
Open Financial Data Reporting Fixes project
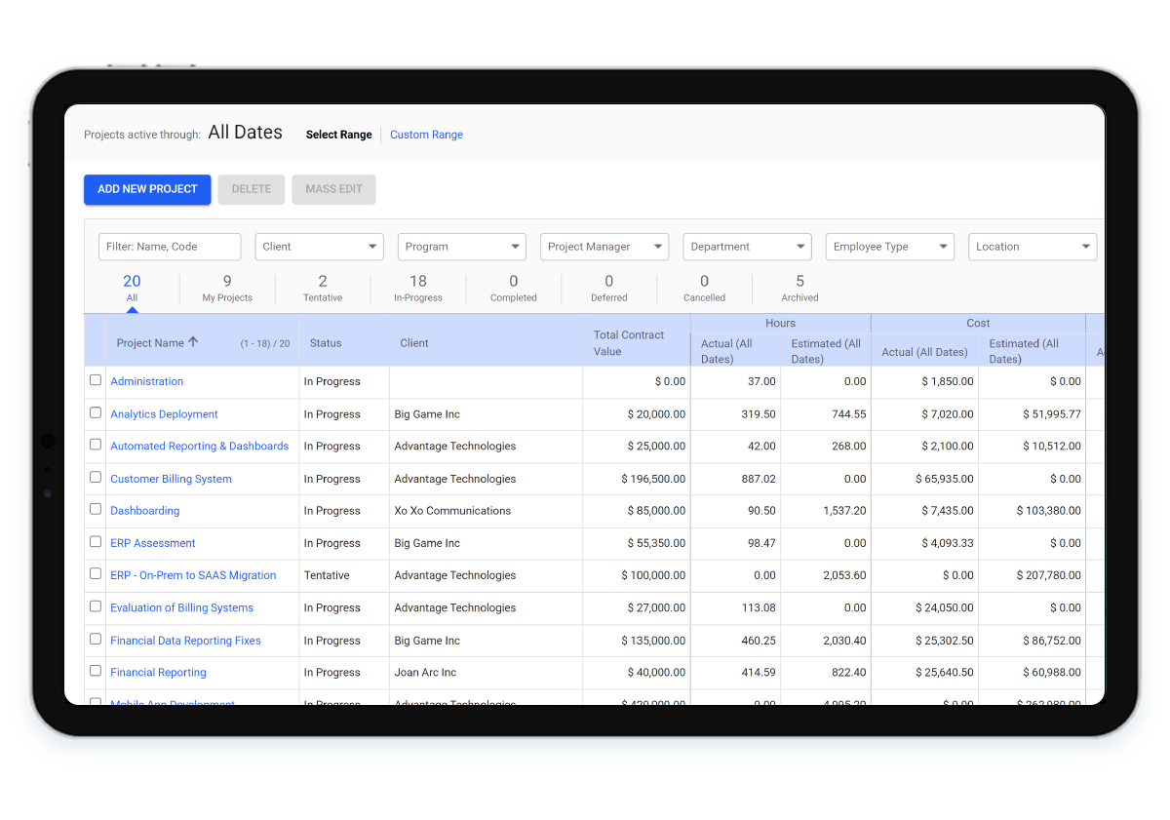tap(186, 641)
